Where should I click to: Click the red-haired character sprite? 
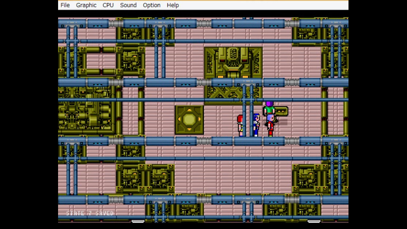[240, 126]
